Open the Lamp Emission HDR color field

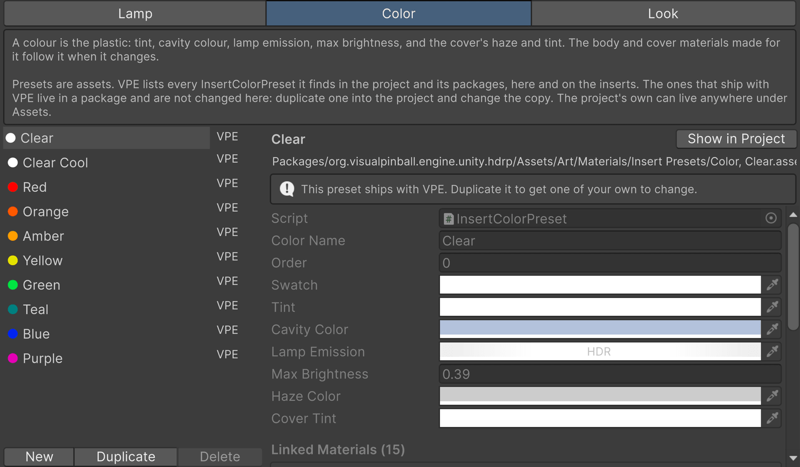(x=600, y=351)
